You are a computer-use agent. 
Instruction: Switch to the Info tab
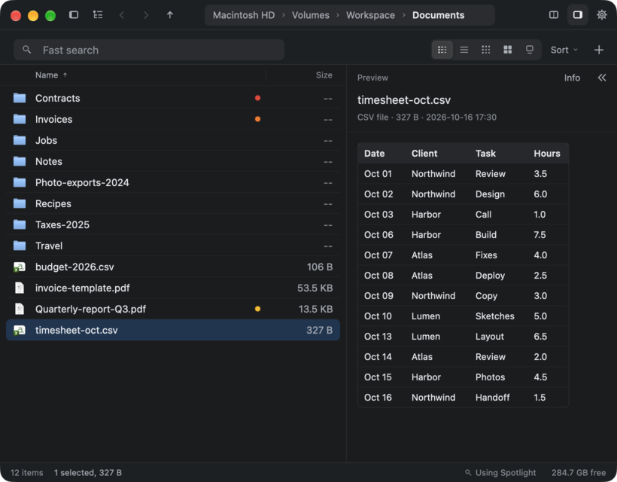[x=572, y=78]
